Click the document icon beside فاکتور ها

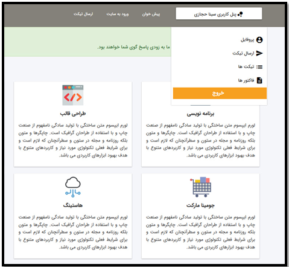pyautogui.click(x=259, y=80)
